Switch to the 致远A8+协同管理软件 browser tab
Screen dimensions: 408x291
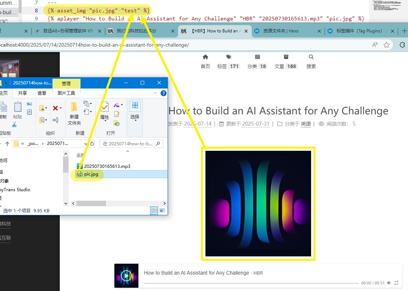coord(68,31)
